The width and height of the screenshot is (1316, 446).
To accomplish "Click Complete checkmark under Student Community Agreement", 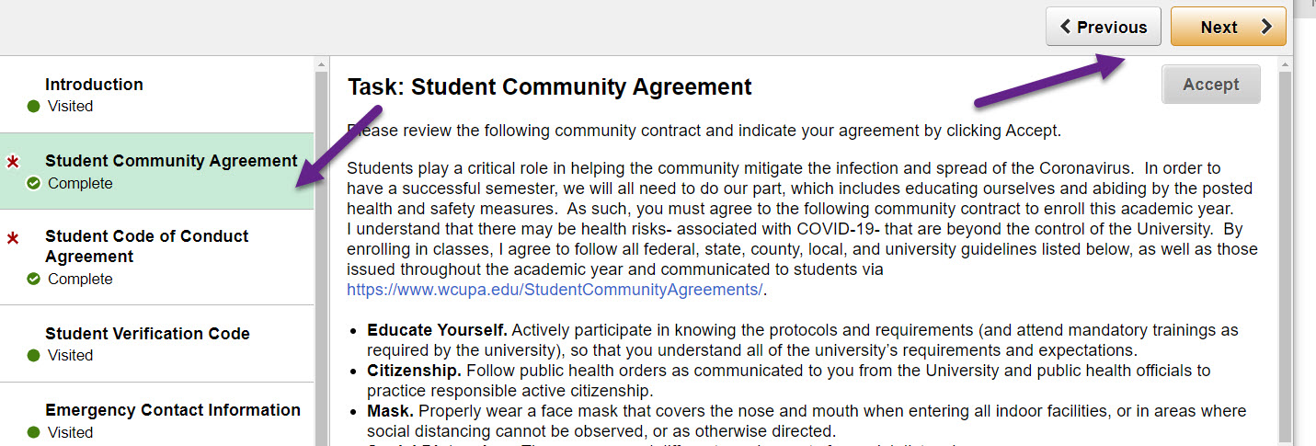I will [x=34, y=184].
